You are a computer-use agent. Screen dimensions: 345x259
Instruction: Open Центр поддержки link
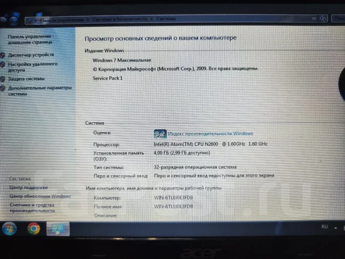click(x=29, y=187)
